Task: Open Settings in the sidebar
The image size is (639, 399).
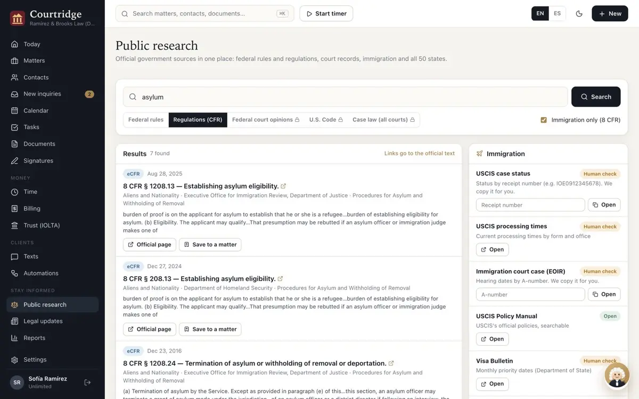Action: coord(52,360)
